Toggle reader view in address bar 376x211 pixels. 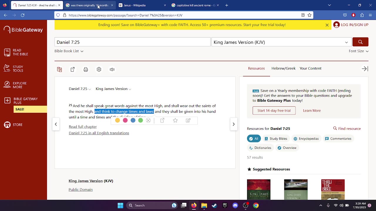click(x=303, y=15)
